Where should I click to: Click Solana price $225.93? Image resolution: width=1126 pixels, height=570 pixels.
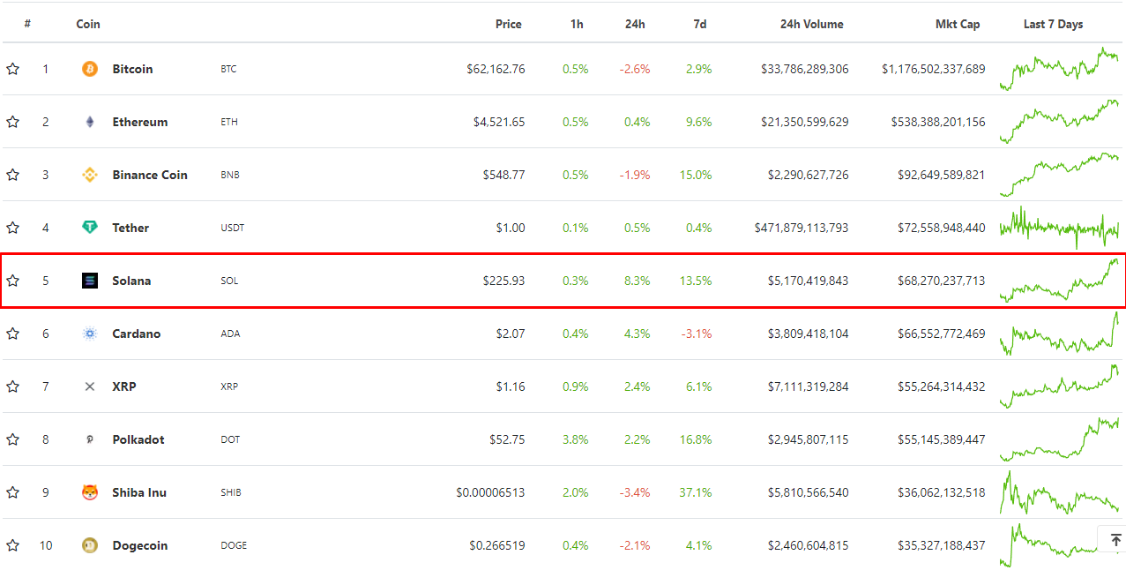pos(504,281)
